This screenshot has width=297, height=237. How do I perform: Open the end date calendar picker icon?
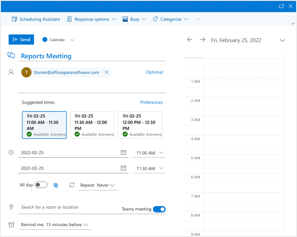[x=124, y=168]
